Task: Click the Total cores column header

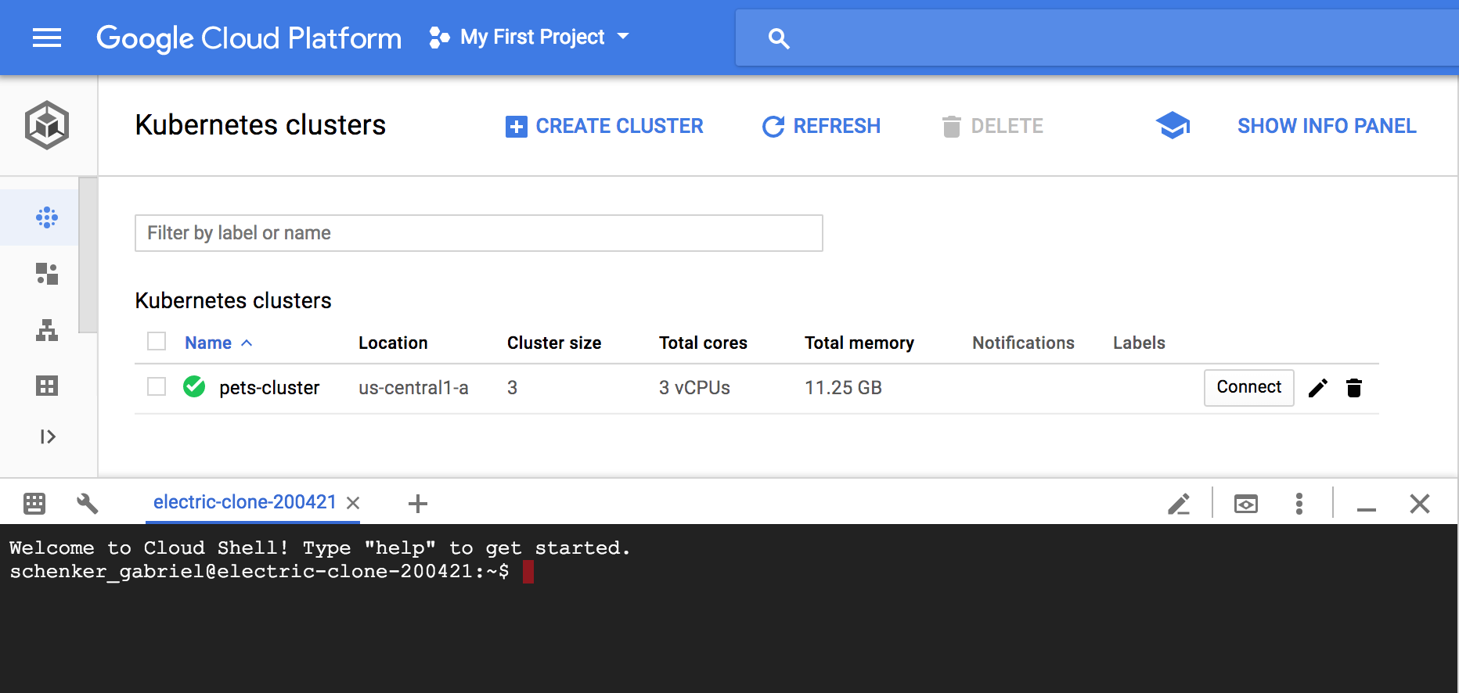Action: [703, 343]
